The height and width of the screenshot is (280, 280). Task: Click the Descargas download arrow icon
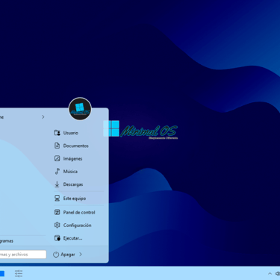[x=57, y=184]
